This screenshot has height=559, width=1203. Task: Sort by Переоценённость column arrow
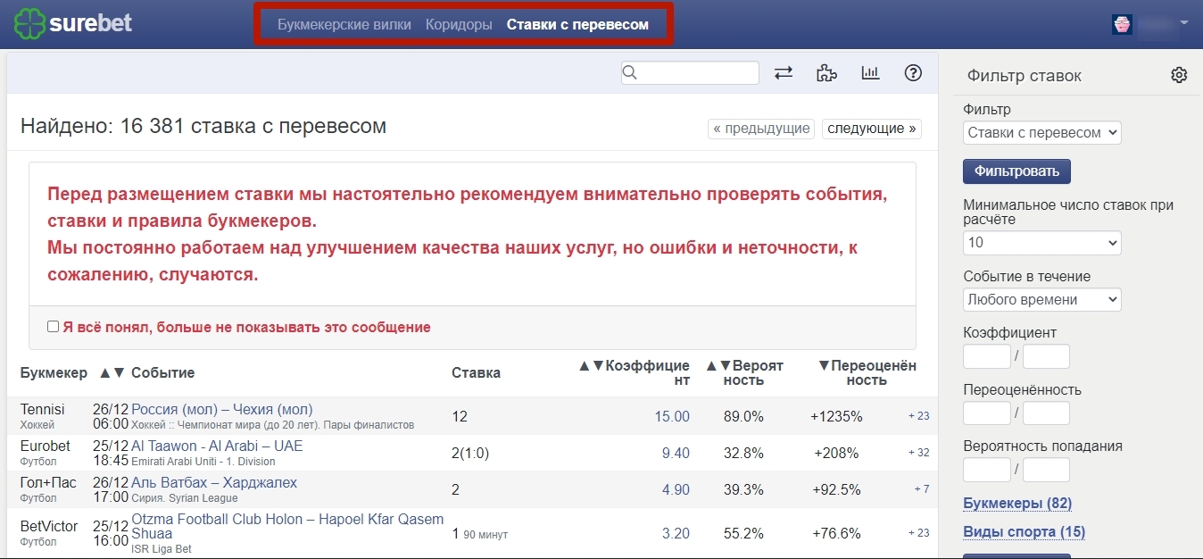click(x=825, y=365)
